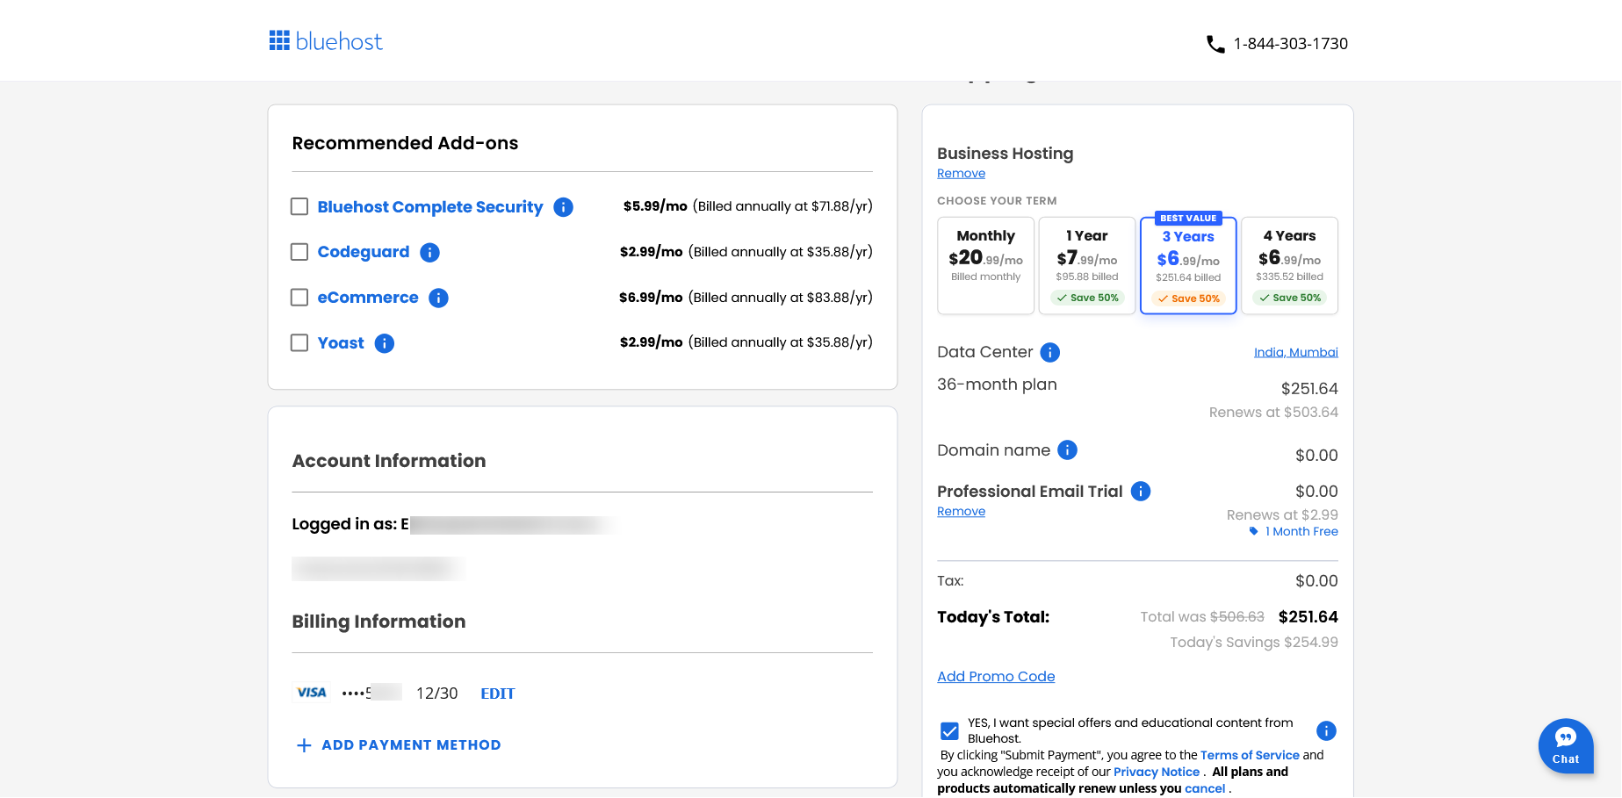Viewport: 1622px width, 798px height.
Task: Click the 36-month plan label
Action: click(x=997, y=385)
